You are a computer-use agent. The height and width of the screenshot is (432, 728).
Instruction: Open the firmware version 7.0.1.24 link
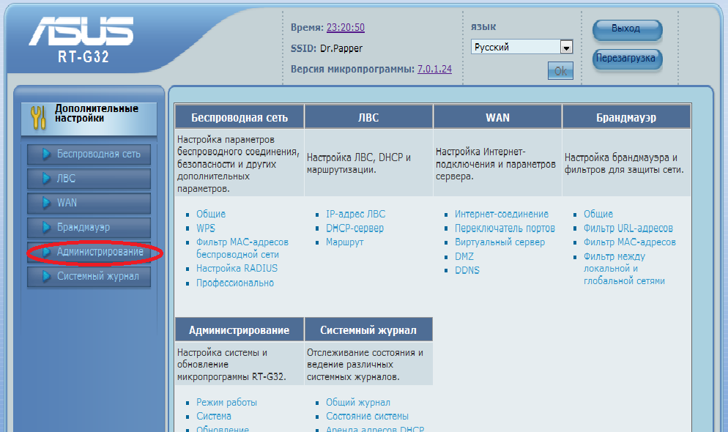[434, 69]
